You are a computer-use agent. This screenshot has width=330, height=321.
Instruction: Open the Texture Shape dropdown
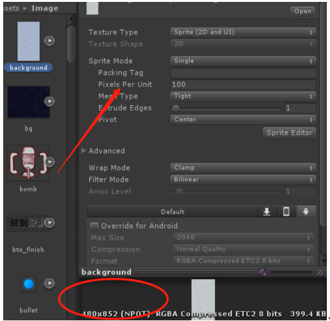243,44
